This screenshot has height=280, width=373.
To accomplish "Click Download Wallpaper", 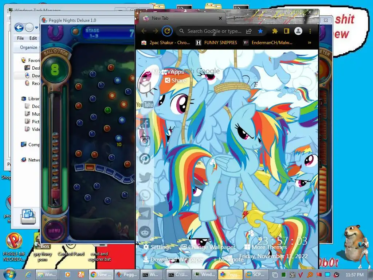I will pyautogui.click(x=173, y=259).
